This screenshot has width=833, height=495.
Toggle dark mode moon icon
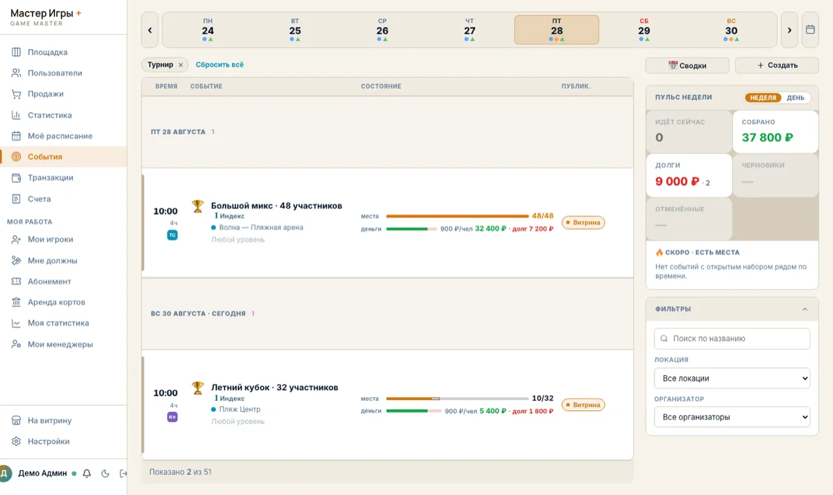tap(106, 474)
